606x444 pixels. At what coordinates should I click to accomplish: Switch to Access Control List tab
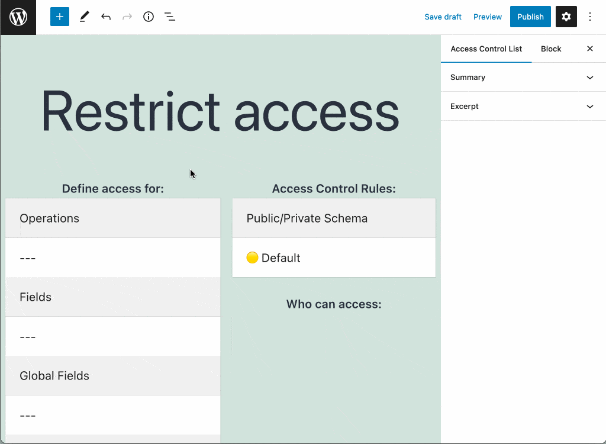pos(486,49)
